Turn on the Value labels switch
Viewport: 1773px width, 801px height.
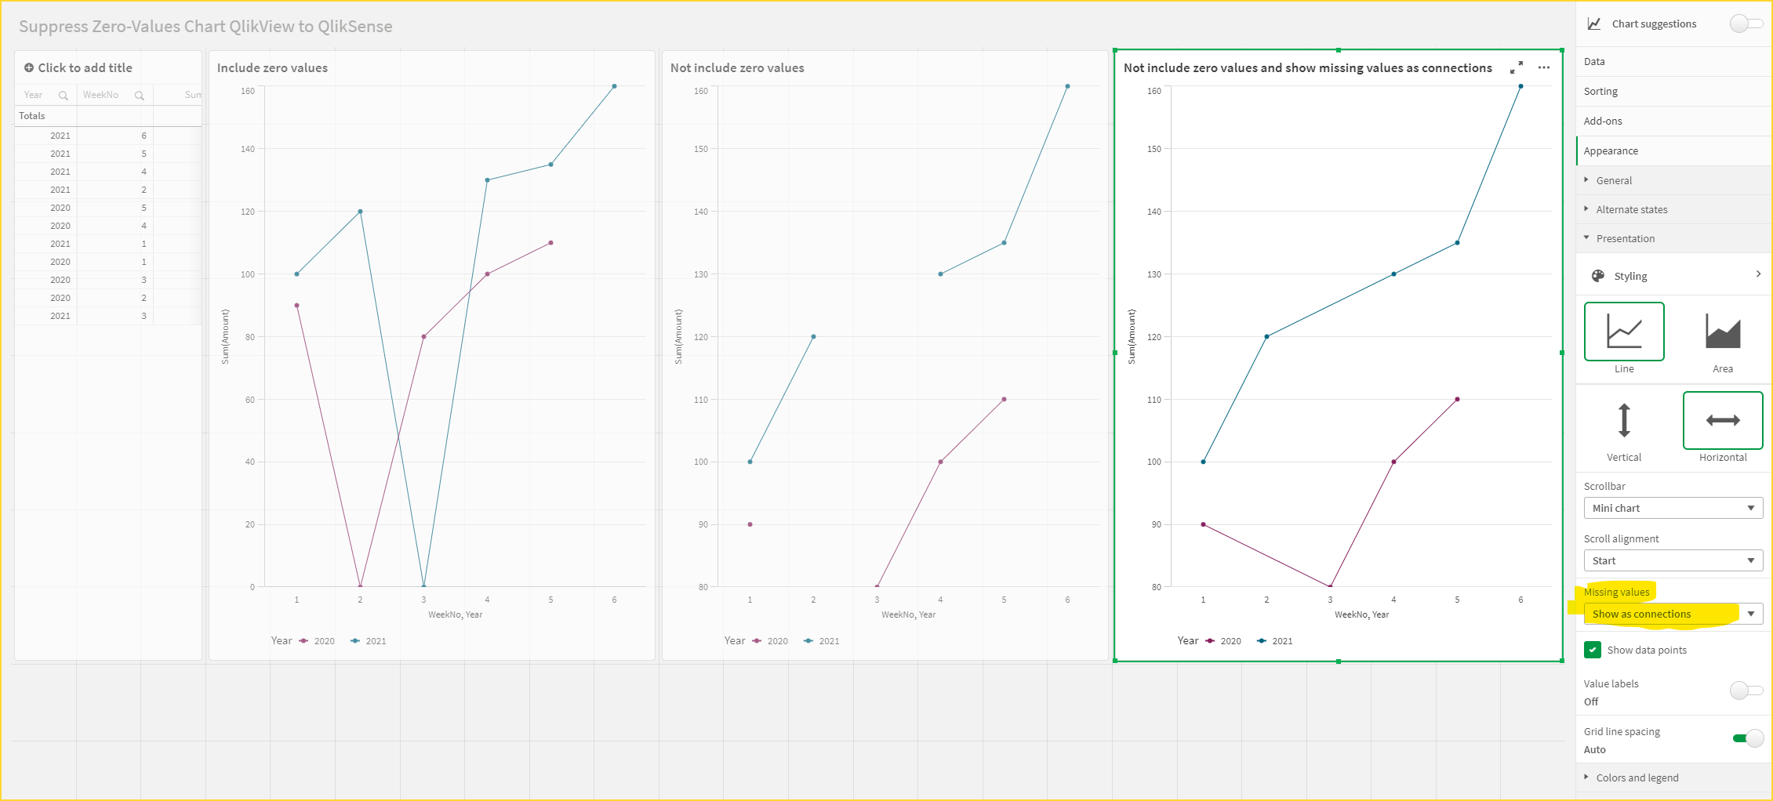point(1746,690)
